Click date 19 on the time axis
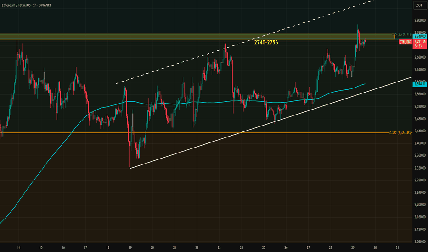The height and width of the screenshot is (252, 428). tap(130, 247)
